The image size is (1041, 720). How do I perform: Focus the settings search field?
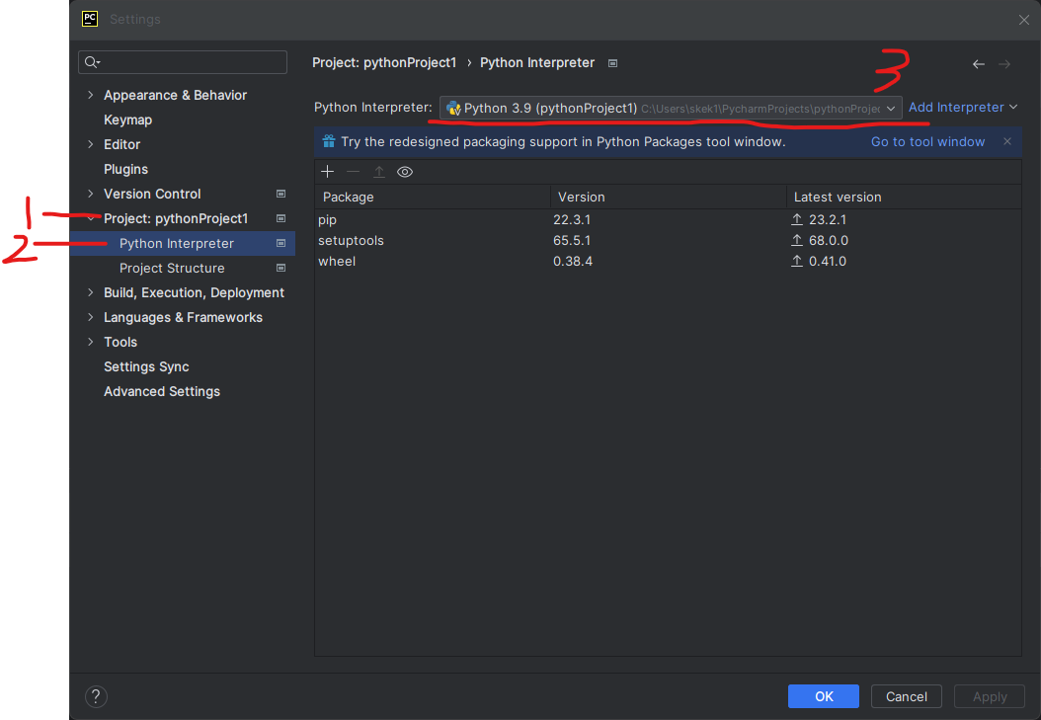[x=183, y=62]
